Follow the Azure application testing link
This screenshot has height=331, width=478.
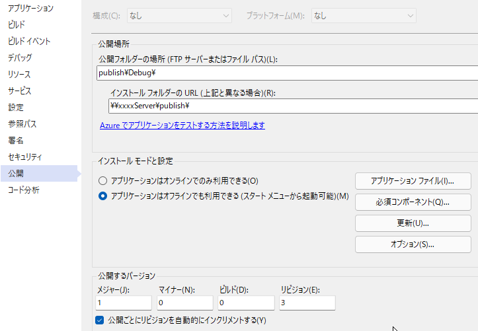(x=182, y=125)
